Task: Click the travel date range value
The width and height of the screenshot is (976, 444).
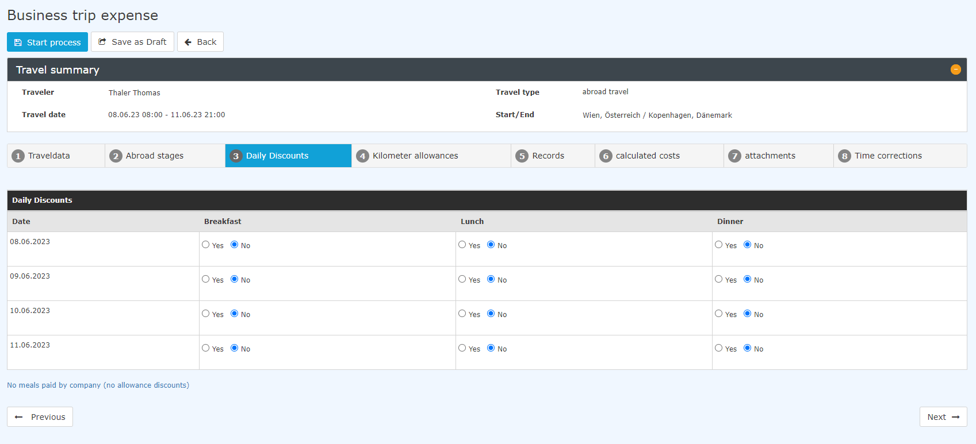Action: coord(167,115)
